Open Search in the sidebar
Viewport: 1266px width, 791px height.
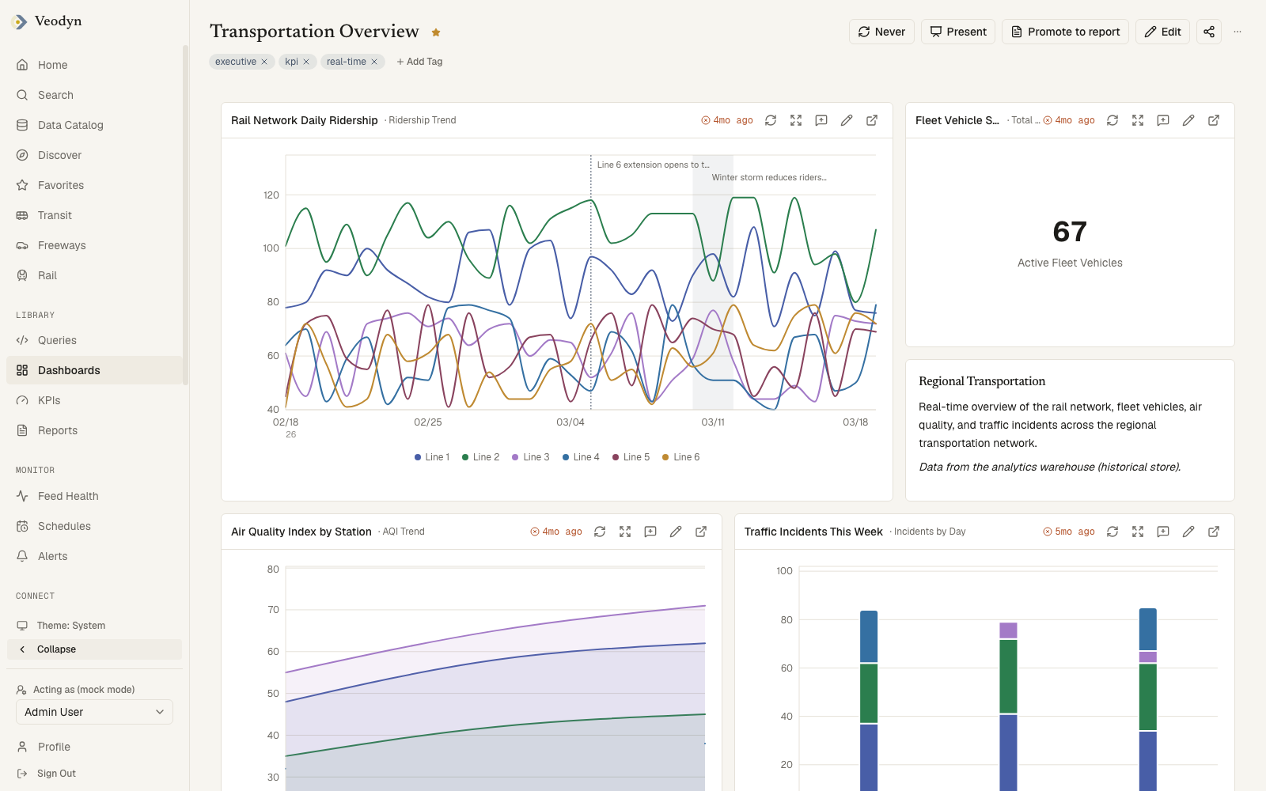click(x=94, y=95)
